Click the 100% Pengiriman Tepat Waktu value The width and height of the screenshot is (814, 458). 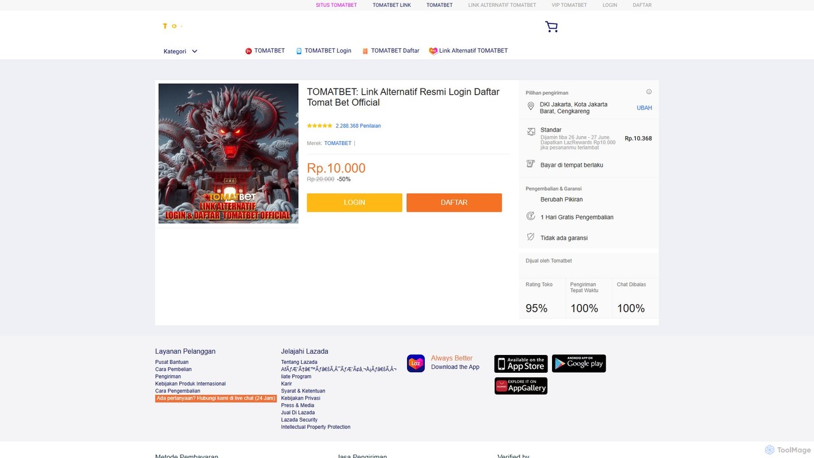coord(584,309)
